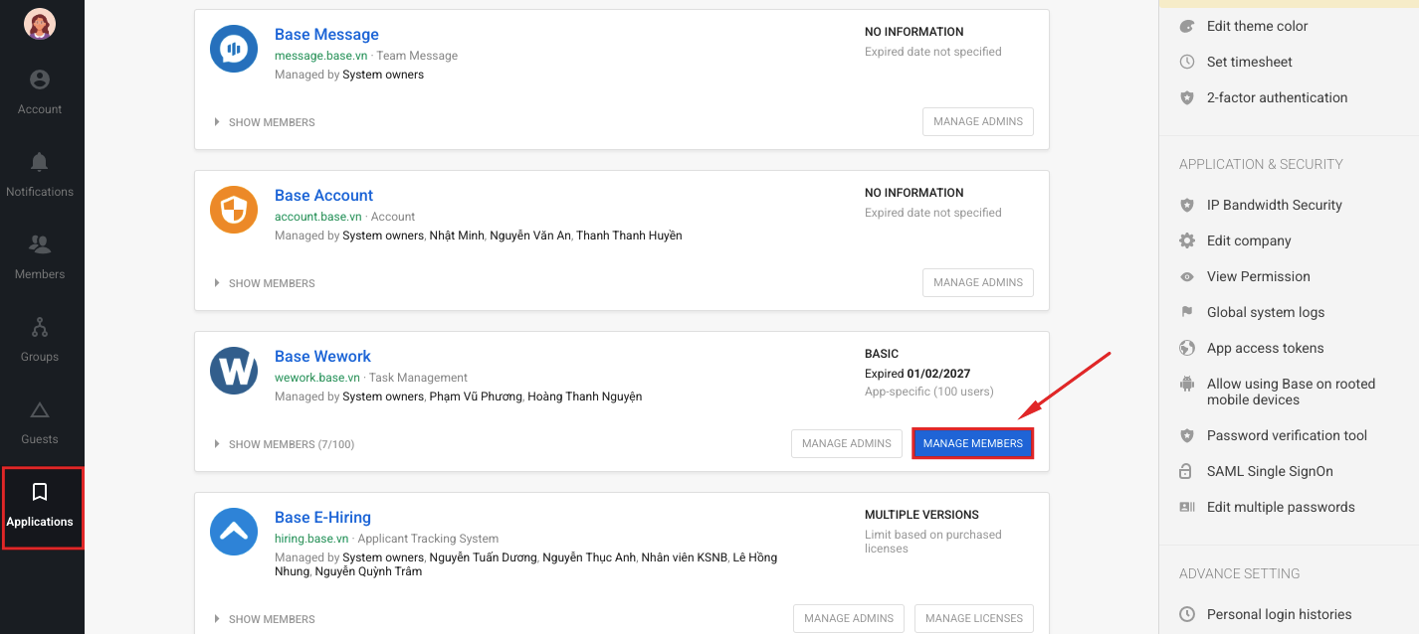Expand Show Members for Base Account

click(x=265, y=283)
